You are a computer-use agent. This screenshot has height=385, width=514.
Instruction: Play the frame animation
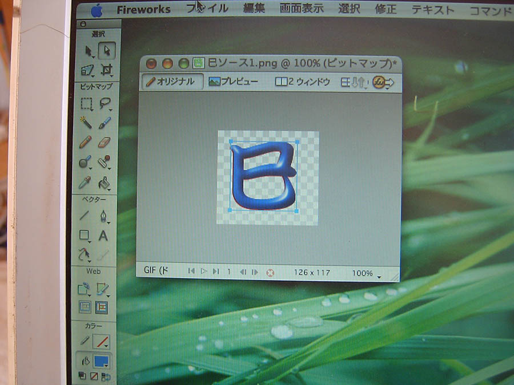[x=203, y=271]
